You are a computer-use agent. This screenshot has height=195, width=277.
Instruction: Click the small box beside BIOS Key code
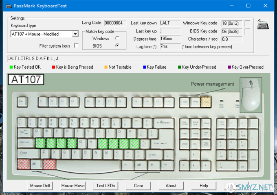point(247,32)
